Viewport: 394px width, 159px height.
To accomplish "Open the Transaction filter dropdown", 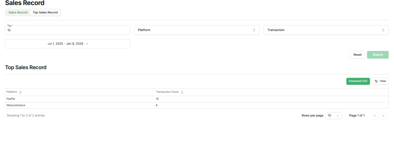I will pyautogui.click(x=326, y=30).
